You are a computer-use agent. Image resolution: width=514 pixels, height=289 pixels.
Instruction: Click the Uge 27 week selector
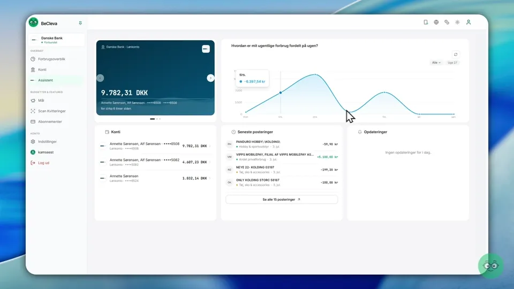(x=452, y=63)
